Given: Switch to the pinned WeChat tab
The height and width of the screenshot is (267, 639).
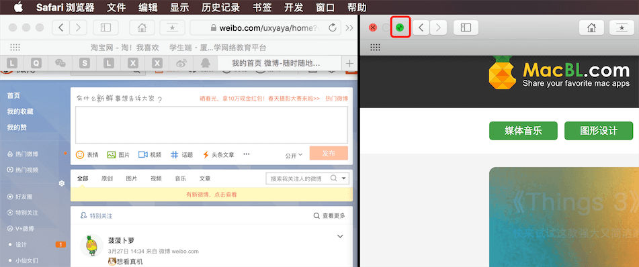Looking at the screenshot, I should click(x=60, y=63).
